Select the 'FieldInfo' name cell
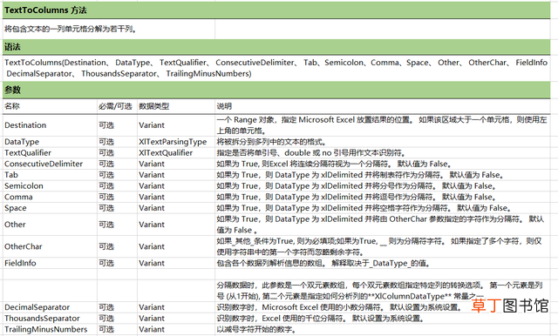This screenshot has height=336, width=558. pyautogui.click(x=50, y=263)
